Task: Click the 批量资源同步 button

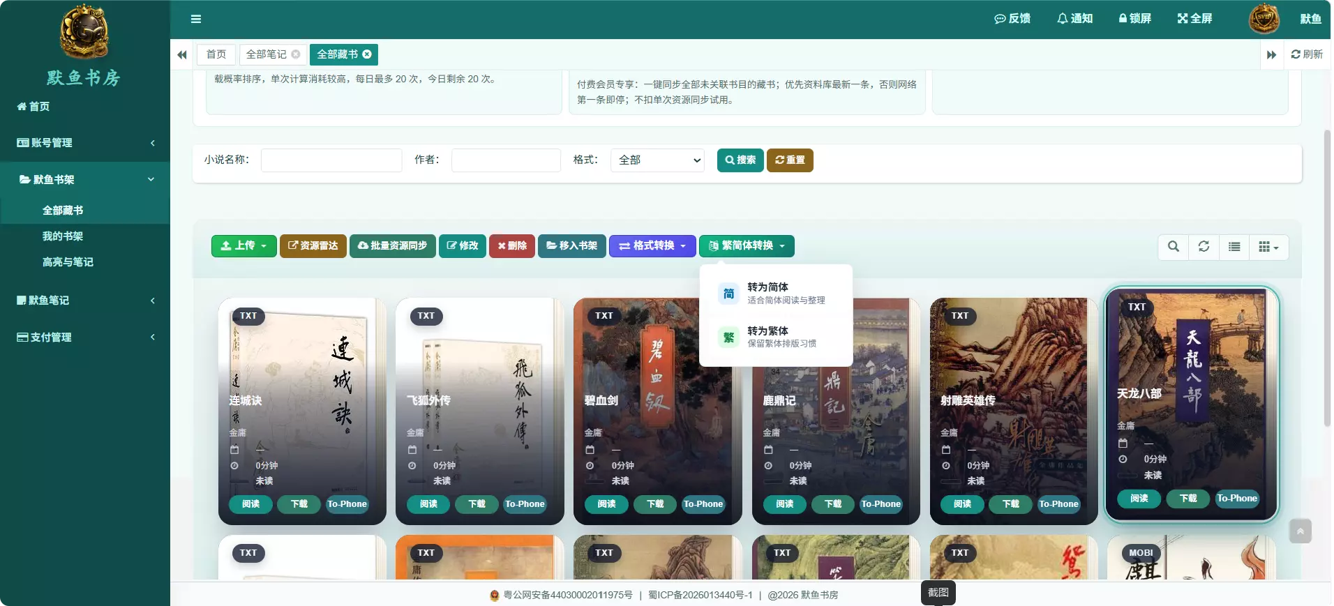Action: (x=393, y=246)
